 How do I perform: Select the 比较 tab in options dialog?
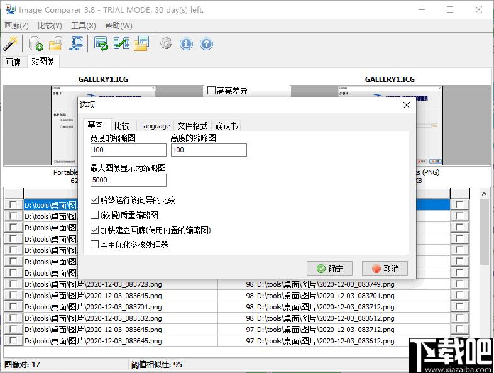click(x=122, y=126)
